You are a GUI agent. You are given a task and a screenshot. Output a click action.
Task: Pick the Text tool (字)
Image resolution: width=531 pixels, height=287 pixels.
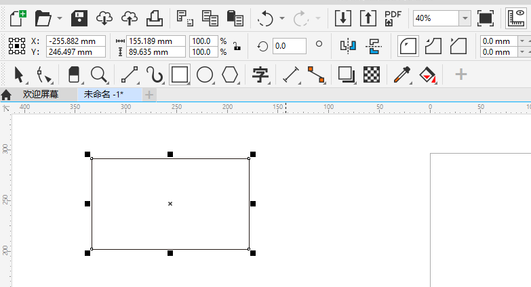pos(260,74)
